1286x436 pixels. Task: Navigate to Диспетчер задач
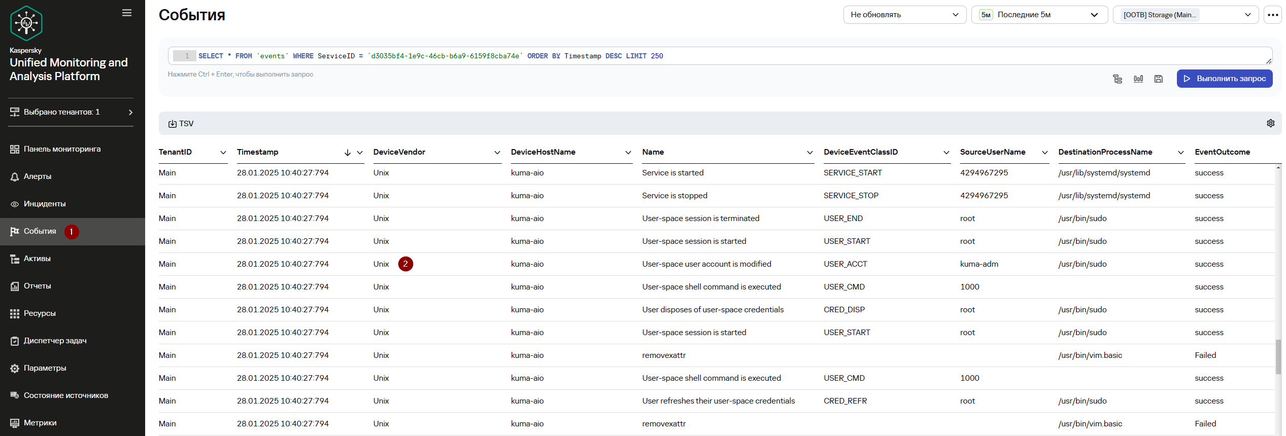55,341
